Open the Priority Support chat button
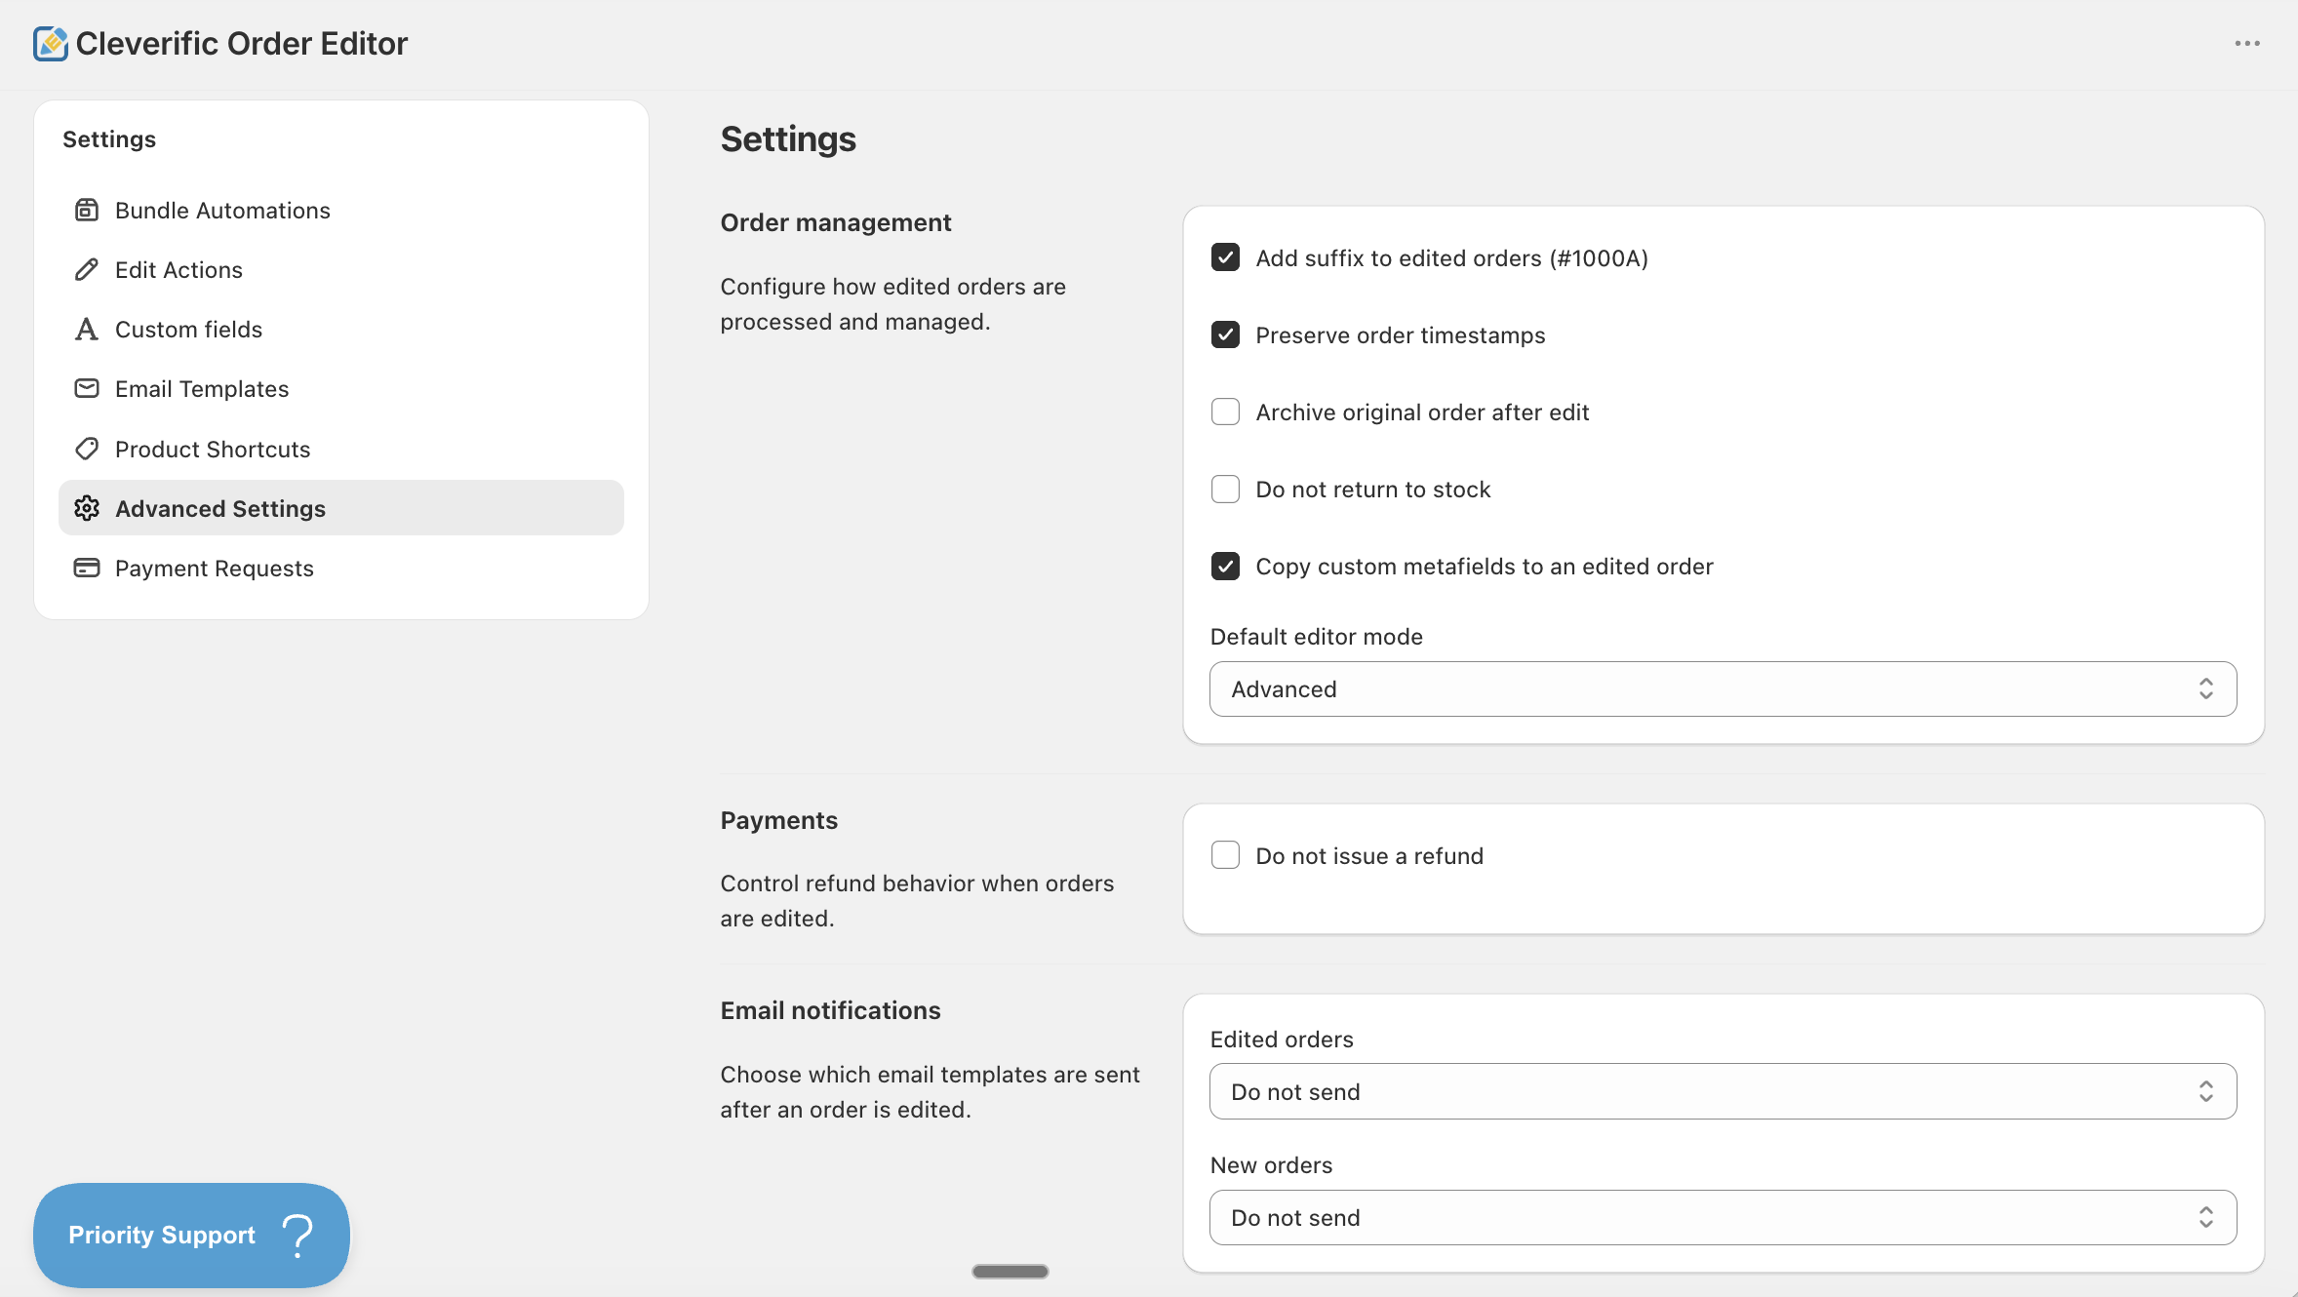 191,1235
